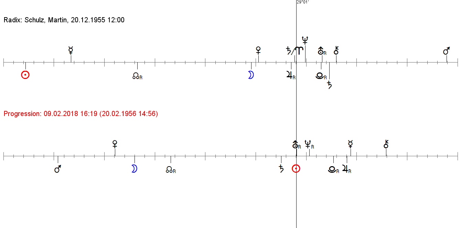Viewport: 461px width, 228px height.
Task: Select the Mars glyph in the radix row
Action: point(446,52)
